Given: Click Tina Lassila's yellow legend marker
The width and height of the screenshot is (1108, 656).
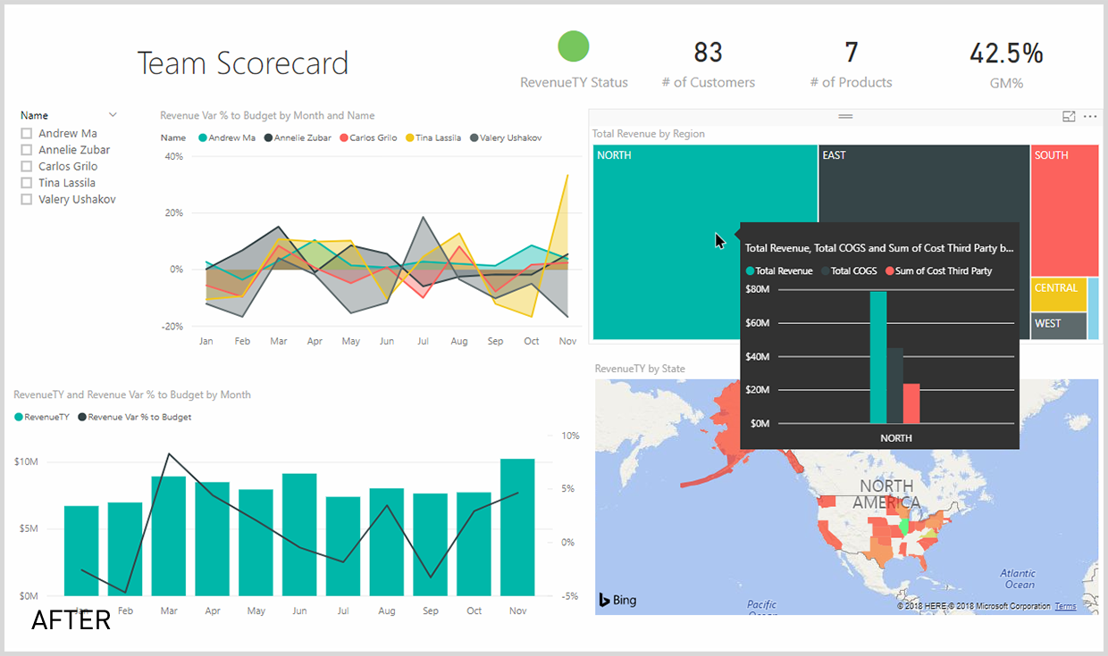Looking at the screenshot, I should [410, 138].
